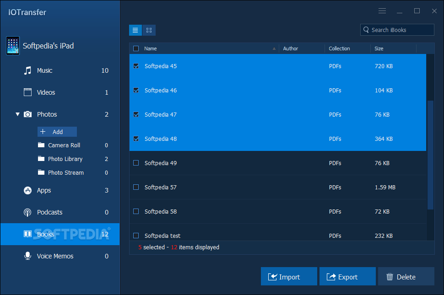Click the iPad device icon

coord(13,46)
